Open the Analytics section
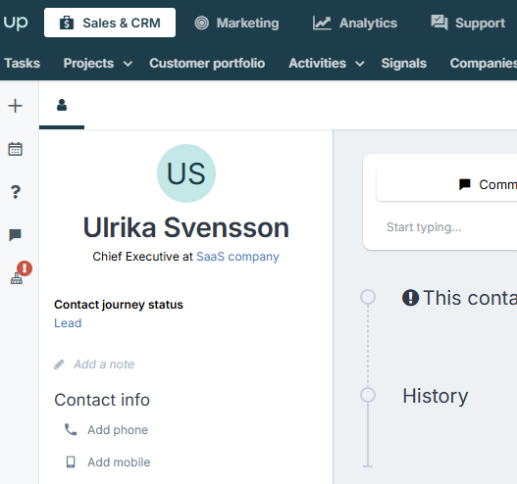Screen dimensions: 517x484 click(x=355, y=24)
